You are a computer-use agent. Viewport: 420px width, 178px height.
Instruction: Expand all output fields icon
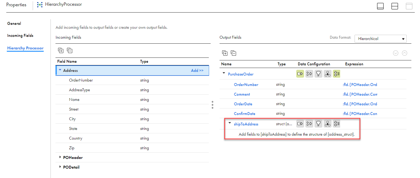[225, 53]
